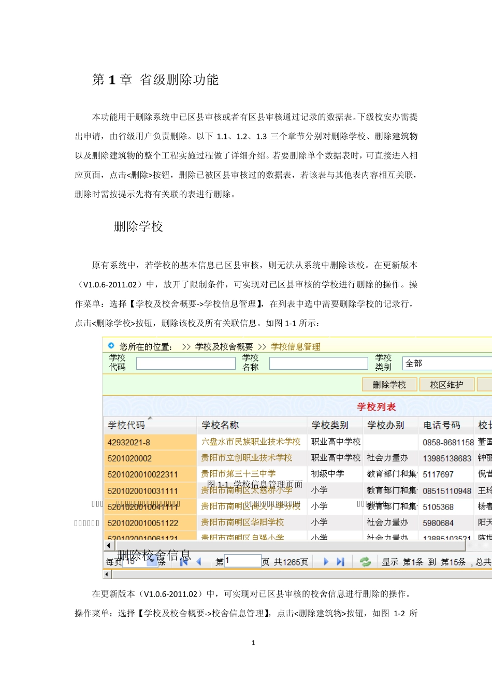
Task: Open link 贵阳市立创职业技术学校
Action: click(247, 458)
